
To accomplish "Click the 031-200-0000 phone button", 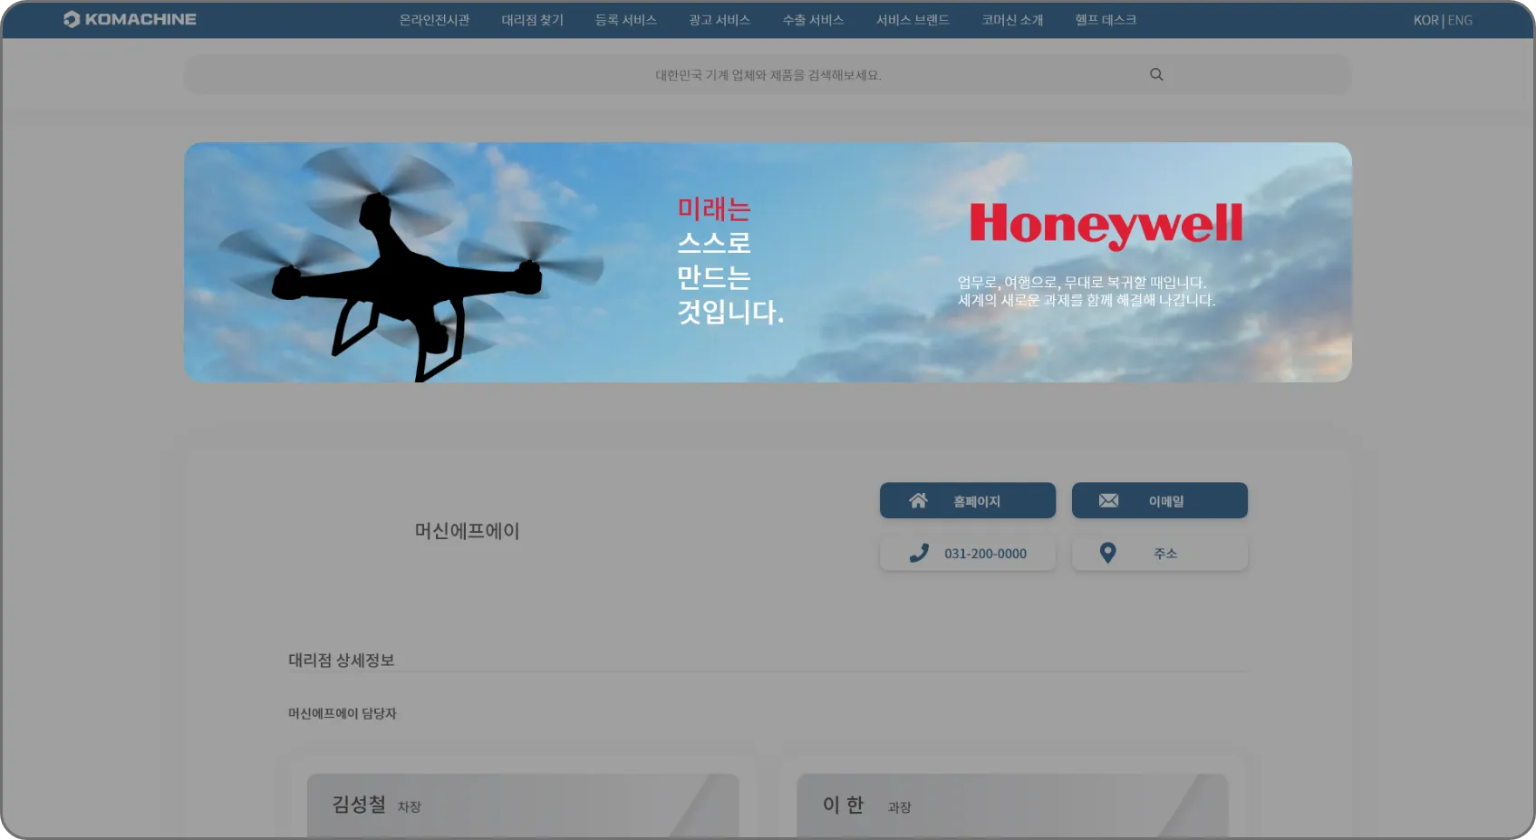I will coord(968,553).
